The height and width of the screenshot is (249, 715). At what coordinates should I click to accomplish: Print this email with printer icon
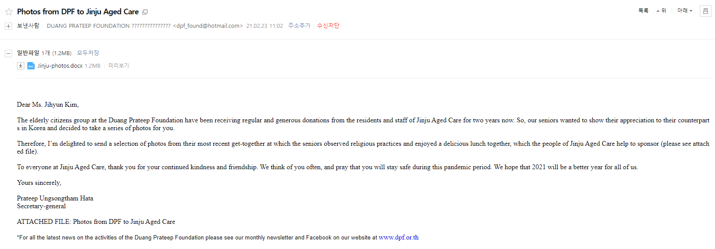point(705,11)
